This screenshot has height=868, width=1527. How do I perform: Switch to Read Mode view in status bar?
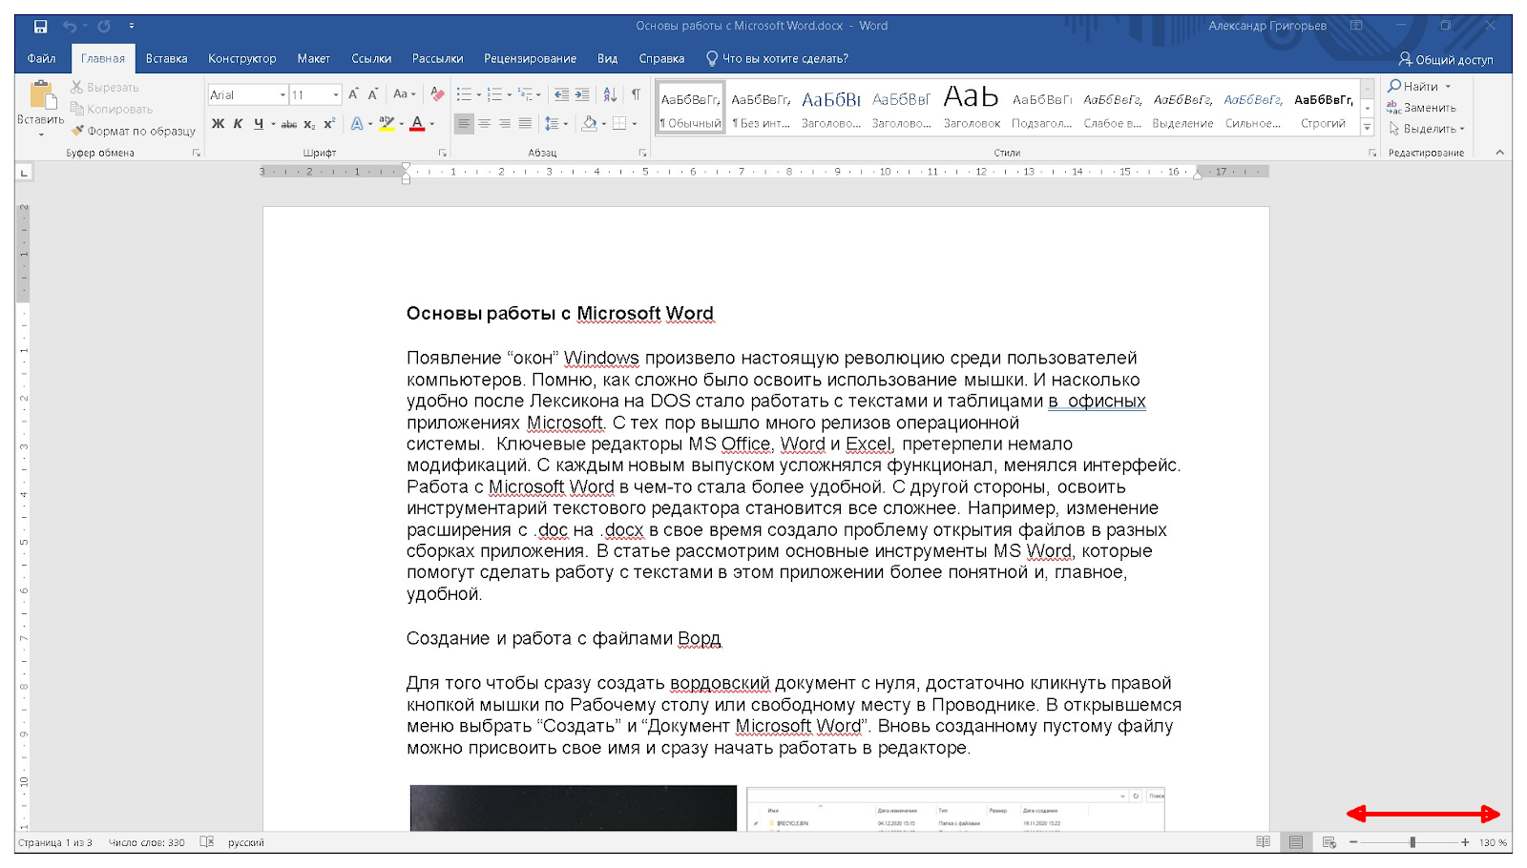point(1263,842)
